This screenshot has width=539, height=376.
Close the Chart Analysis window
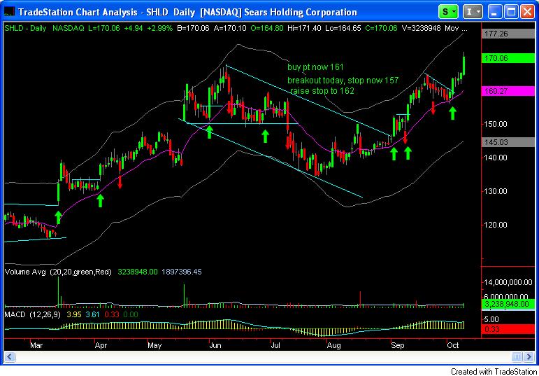(x=527, y=12)
